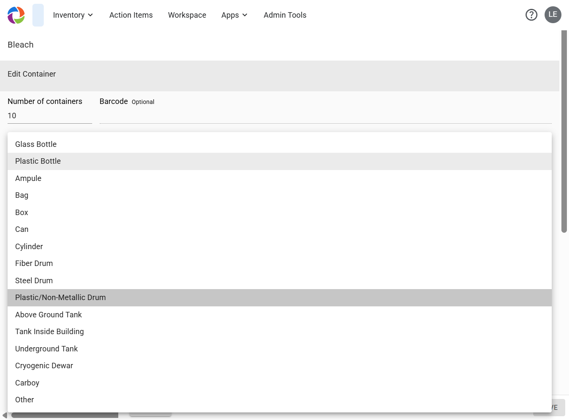Select Steel Drum option
The image size is (569, 420).
(x=279, y=281)
